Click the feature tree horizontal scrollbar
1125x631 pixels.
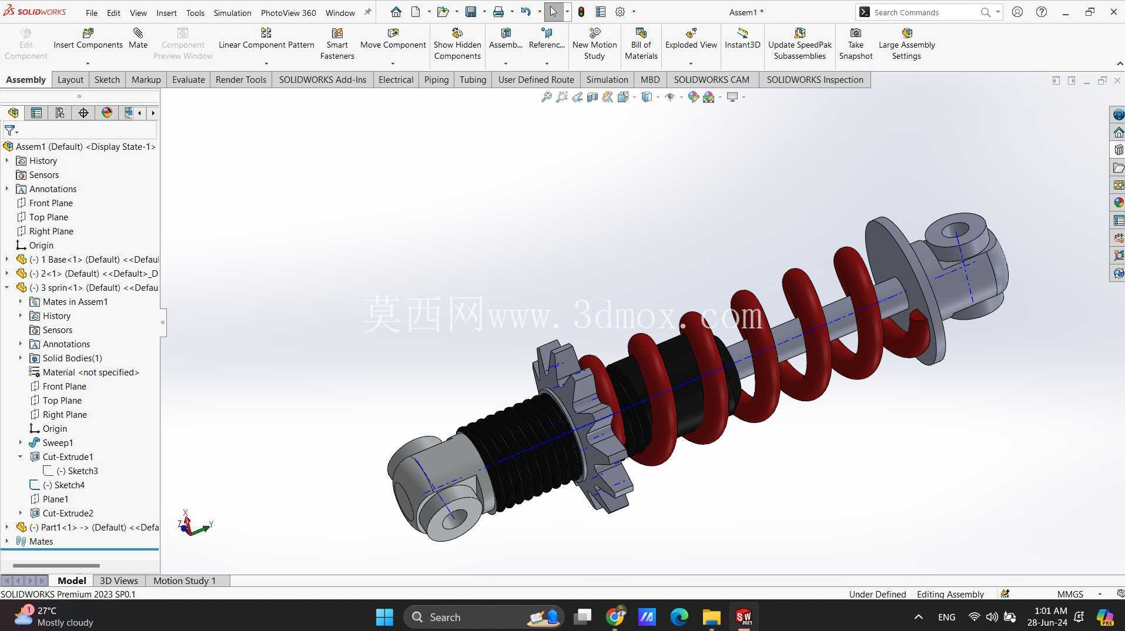pos(56,565)
